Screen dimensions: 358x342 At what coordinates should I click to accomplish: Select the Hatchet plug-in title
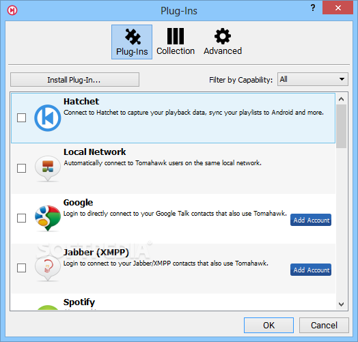click(x=81, y=101)
